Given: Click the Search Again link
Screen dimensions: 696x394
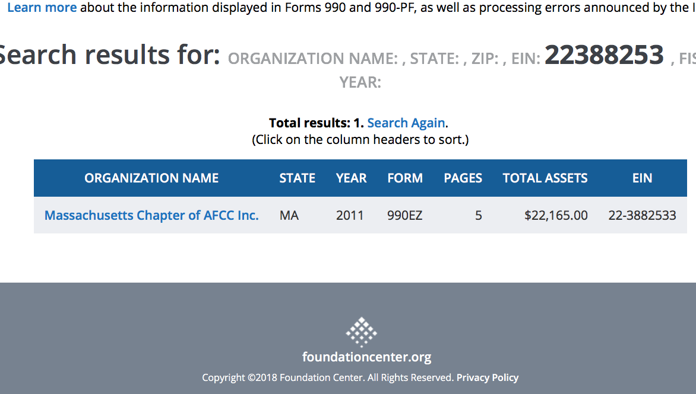Looking at the screenshot, I should (x=406, y=123).
